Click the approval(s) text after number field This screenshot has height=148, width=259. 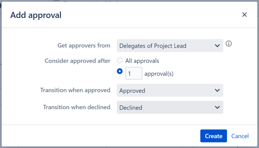click(159, 74)
